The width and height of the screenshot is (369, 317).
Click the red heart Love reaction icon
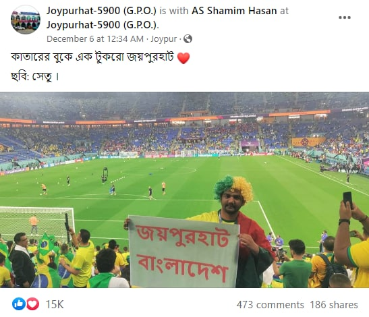[x=32, y=304]
